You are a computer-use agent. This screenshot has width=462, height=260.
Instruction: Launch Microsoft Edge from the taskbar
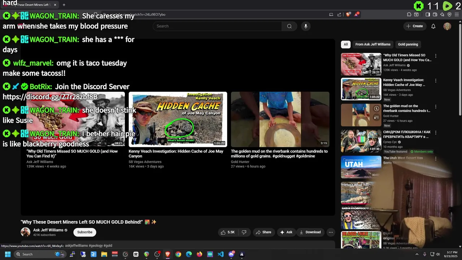(189, 254)
